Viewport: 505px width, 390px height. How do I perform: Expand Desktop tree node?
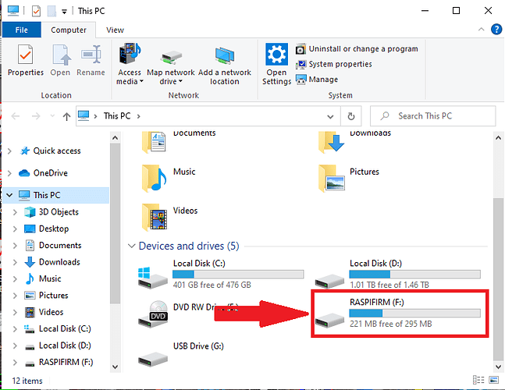pyautogui.click(x=15, y=229)
